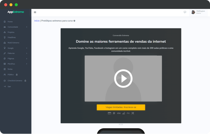Expand the Páginas submenu chevron
This screenshot has height=134, width=210.
pyautogui.click(x=27, y=59)
